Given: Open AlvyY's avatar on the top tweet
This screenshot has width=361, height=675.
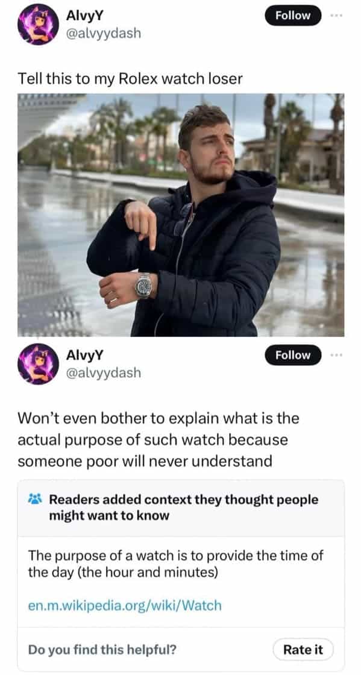Looking at the screenshot, I should [x=39, y=25].
